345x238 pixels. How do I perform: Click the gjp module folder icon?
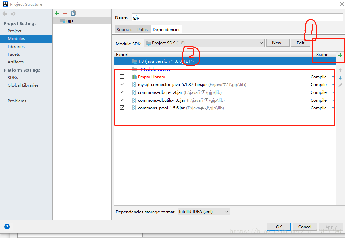click(63, 21)
